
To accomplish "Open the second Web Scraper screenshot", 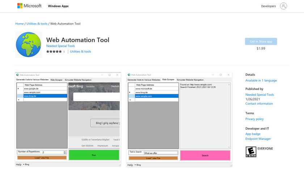I will pyautogui.click(x=179, y=120).
